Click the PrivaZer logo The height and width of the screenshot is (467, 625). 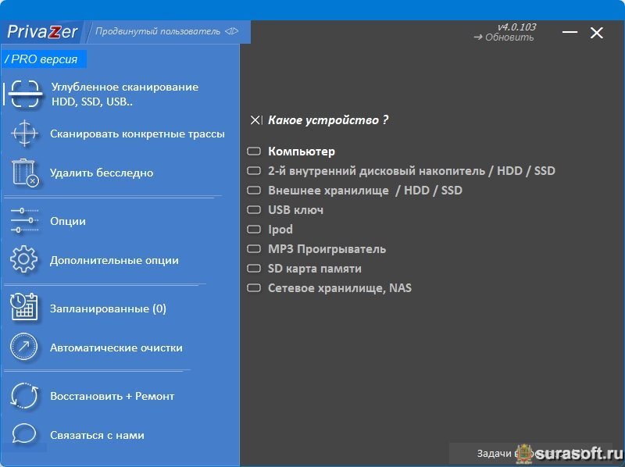pyautogui.click(x=42, y=32)
